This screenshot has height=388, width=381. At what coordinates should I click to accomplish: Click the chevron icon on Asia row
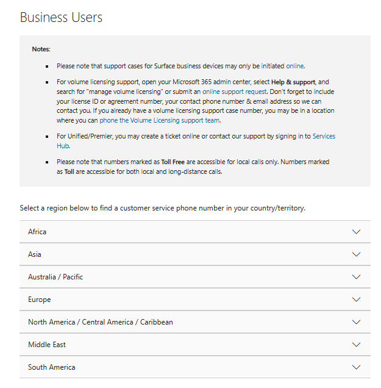pos(356,254)
